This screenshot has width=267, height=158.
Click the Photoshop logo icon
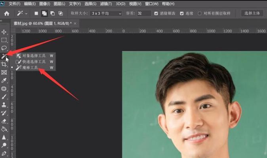(x=2, y=4)
